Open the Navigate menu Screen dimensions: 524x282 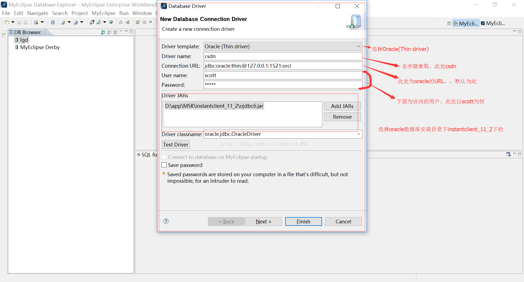coord(38,13)
